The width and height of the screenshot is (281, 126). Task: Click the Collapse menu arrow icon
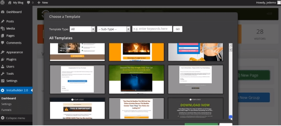pos(2,118)
